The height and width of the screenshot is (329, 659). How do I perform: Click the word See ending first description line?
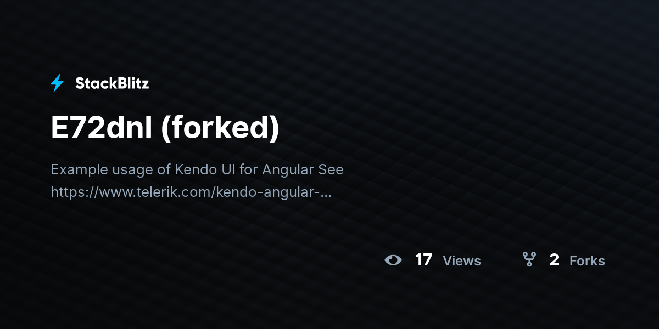pyautogui.click(x=331, y=169)
